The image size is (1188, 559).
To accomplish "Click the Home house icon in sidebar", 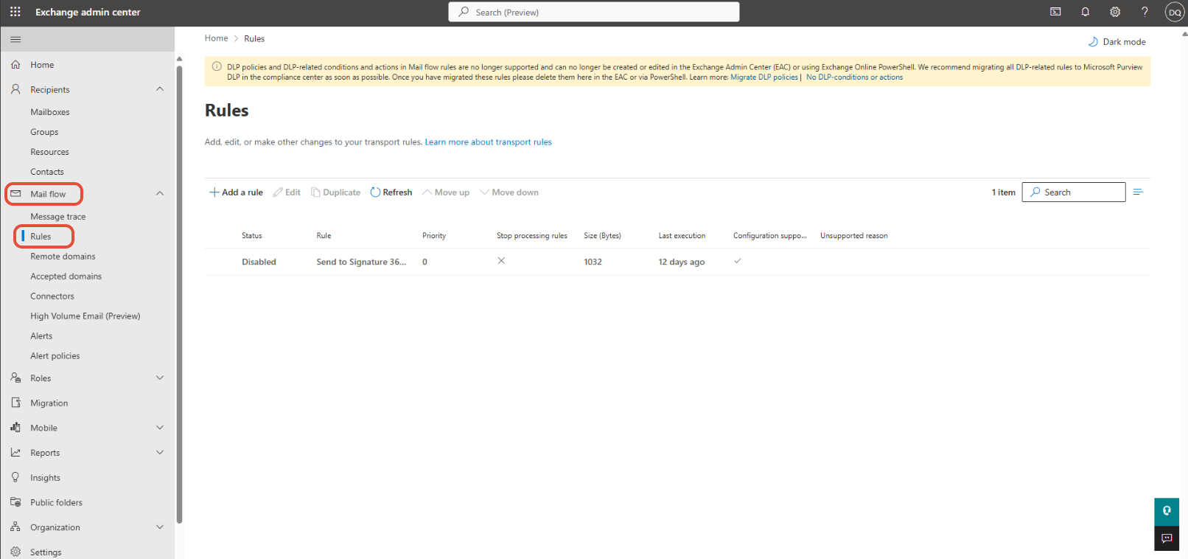I will (15, 65).
